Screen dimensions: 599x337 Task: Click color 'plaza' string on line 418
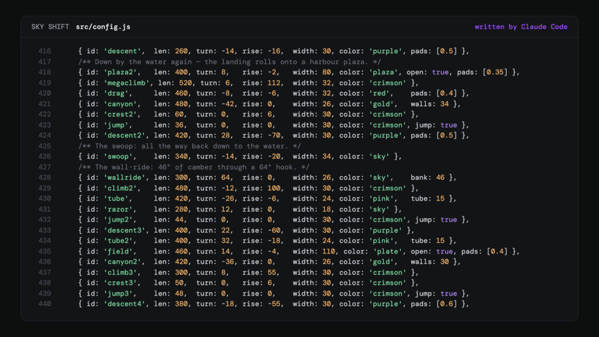383,72
